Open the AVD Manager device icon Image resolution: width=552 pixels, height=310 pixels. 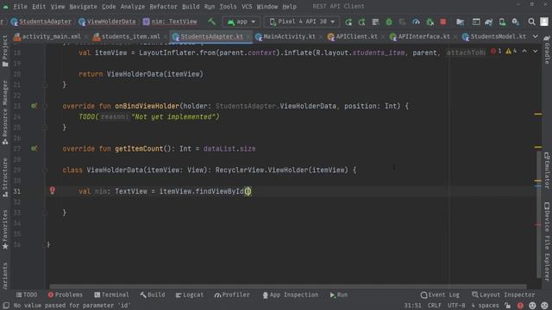point(502,22)
